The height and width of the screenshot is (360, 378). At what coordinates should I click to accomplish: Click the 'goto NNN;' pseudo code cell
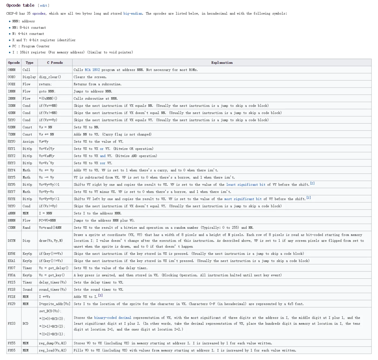click(x=55, y=91)
